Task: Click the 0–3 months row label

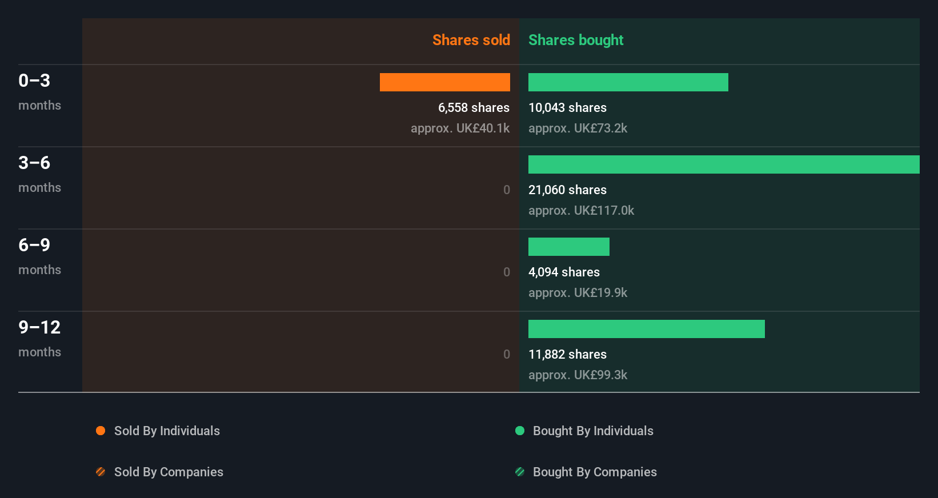Action: click(39, 92)
